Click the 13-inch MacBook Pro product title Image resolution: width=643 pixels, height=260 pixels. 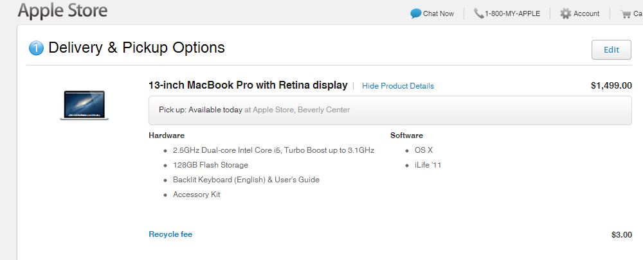tap(248, 85)
